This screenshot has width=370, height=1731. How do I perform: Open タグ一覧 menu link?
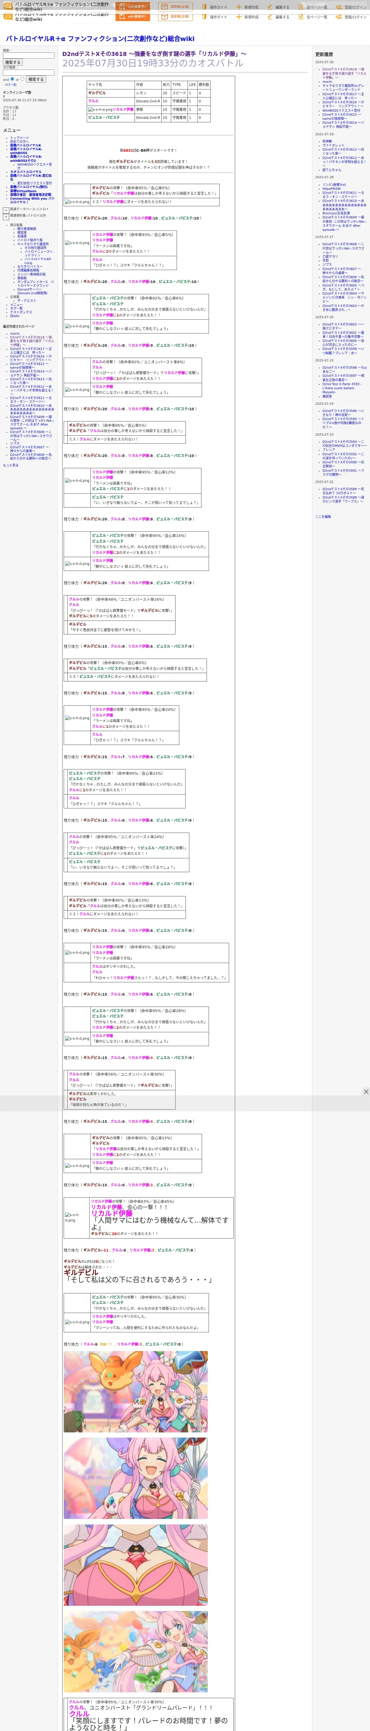point(16,308)
